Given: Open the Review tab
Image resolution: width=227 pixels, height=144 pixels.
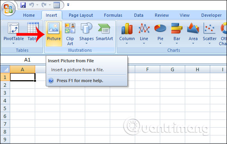Looking at the screenshot, I should click(x=162, y=15).
